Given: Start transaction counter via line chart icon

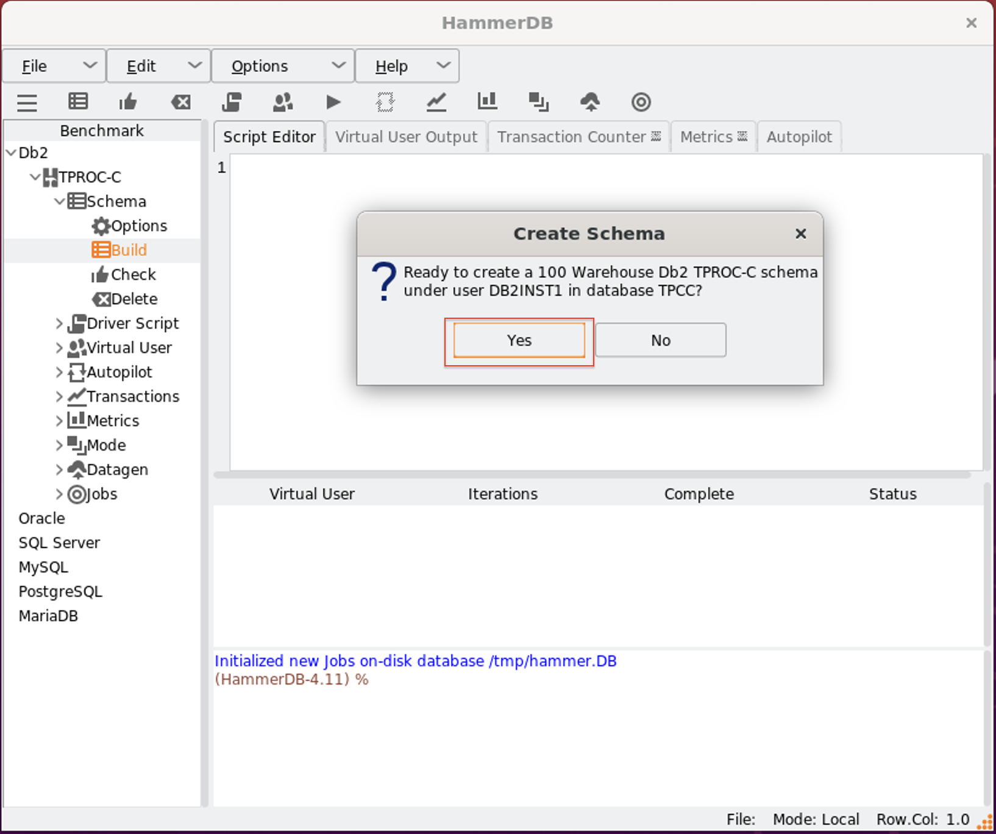Looking at the screenshot, I should [x=436, y=102].
